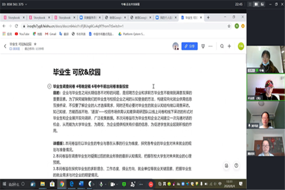
Task: Open the document search icon
Action: coord(222,46)
